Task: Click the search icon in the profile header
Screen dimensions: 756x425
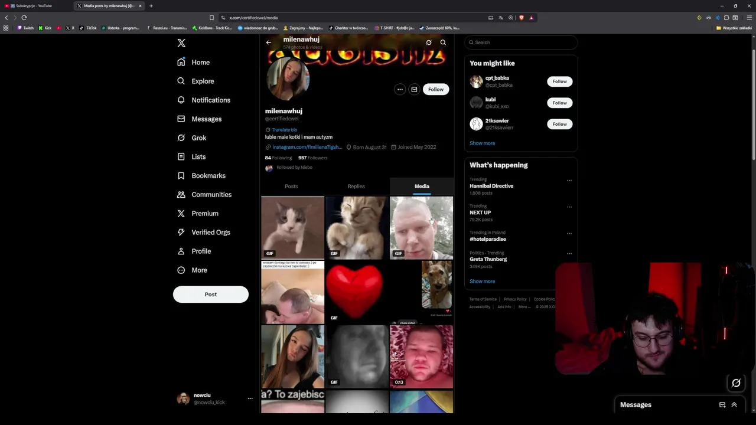Action: click(x=443, y=42)
